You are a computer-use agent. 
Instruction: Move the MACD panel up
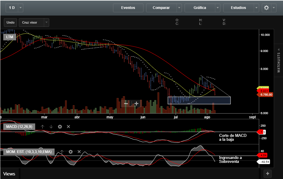[x=42, y=127]
